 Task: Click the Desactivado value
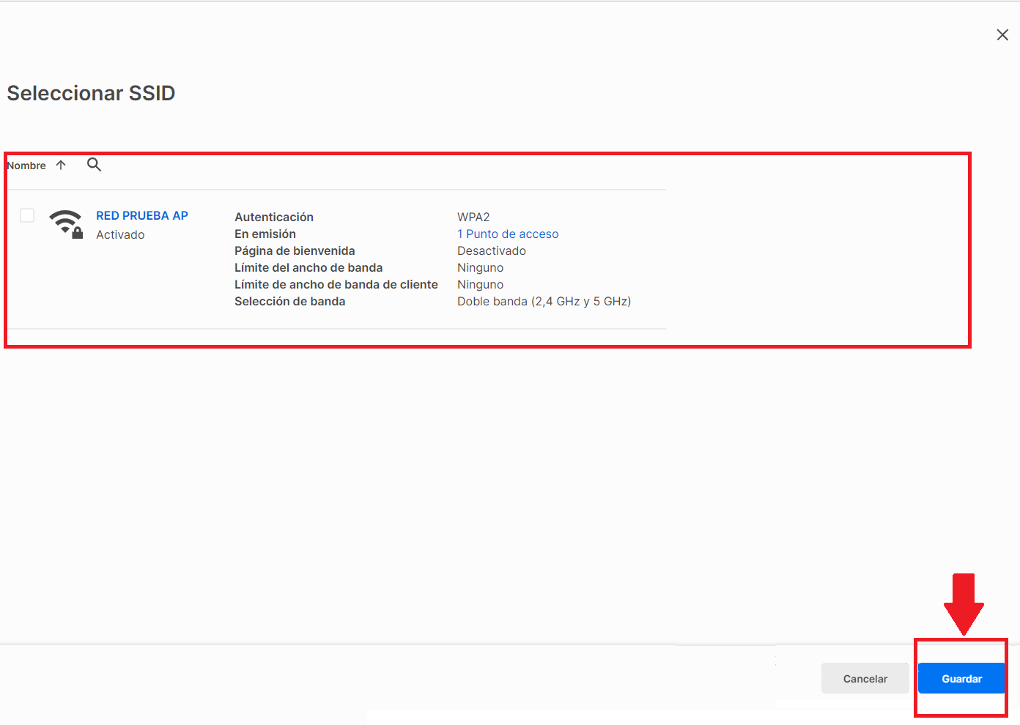[x=492, y=251]
